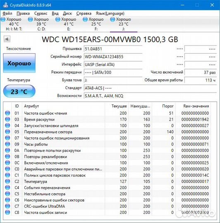220x223 pixels.
Task: Click the Хорошо health status button
Action: (x=19, y=63)
